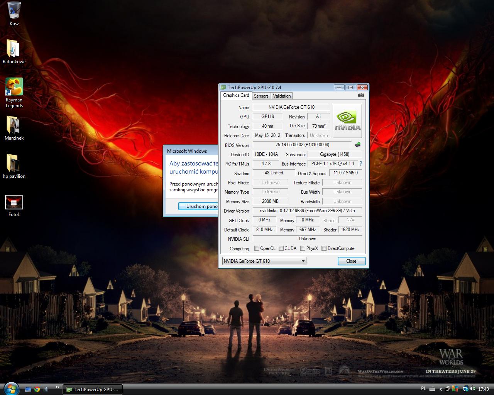This screenshot has width=494, height=395.
Task: Enable the OpenCL checkbox
Action: (257, 248)
